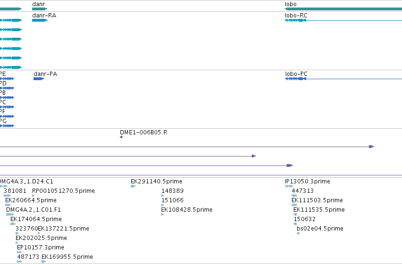Click the 381081 EST label

click(x=15, y=190)
